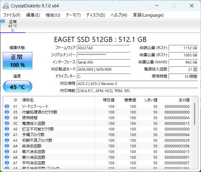
Task: Open the テーマ(T) menu
Action: pos(73,15)
